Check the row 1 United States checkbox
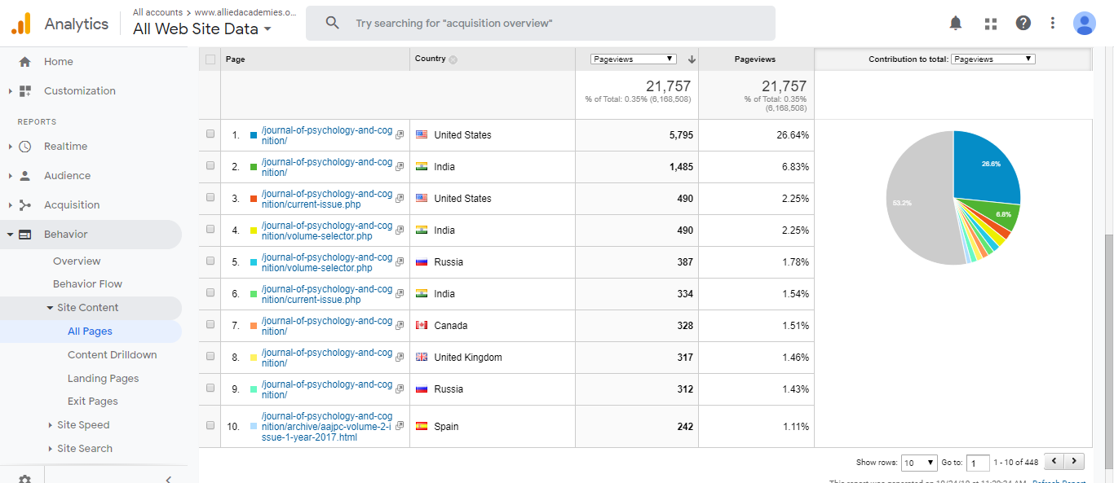 [210, 134]
